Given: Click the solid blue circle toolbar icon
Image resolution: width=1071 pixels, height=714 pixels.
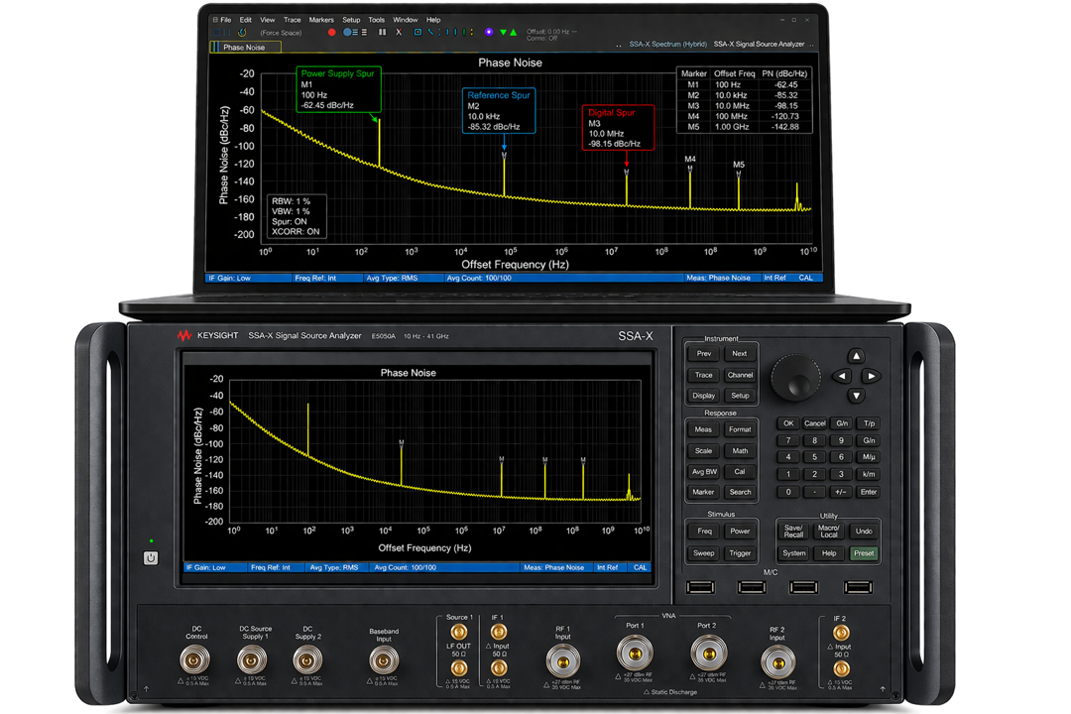Looking at the screenshot, I should click(x=347, y=32).
